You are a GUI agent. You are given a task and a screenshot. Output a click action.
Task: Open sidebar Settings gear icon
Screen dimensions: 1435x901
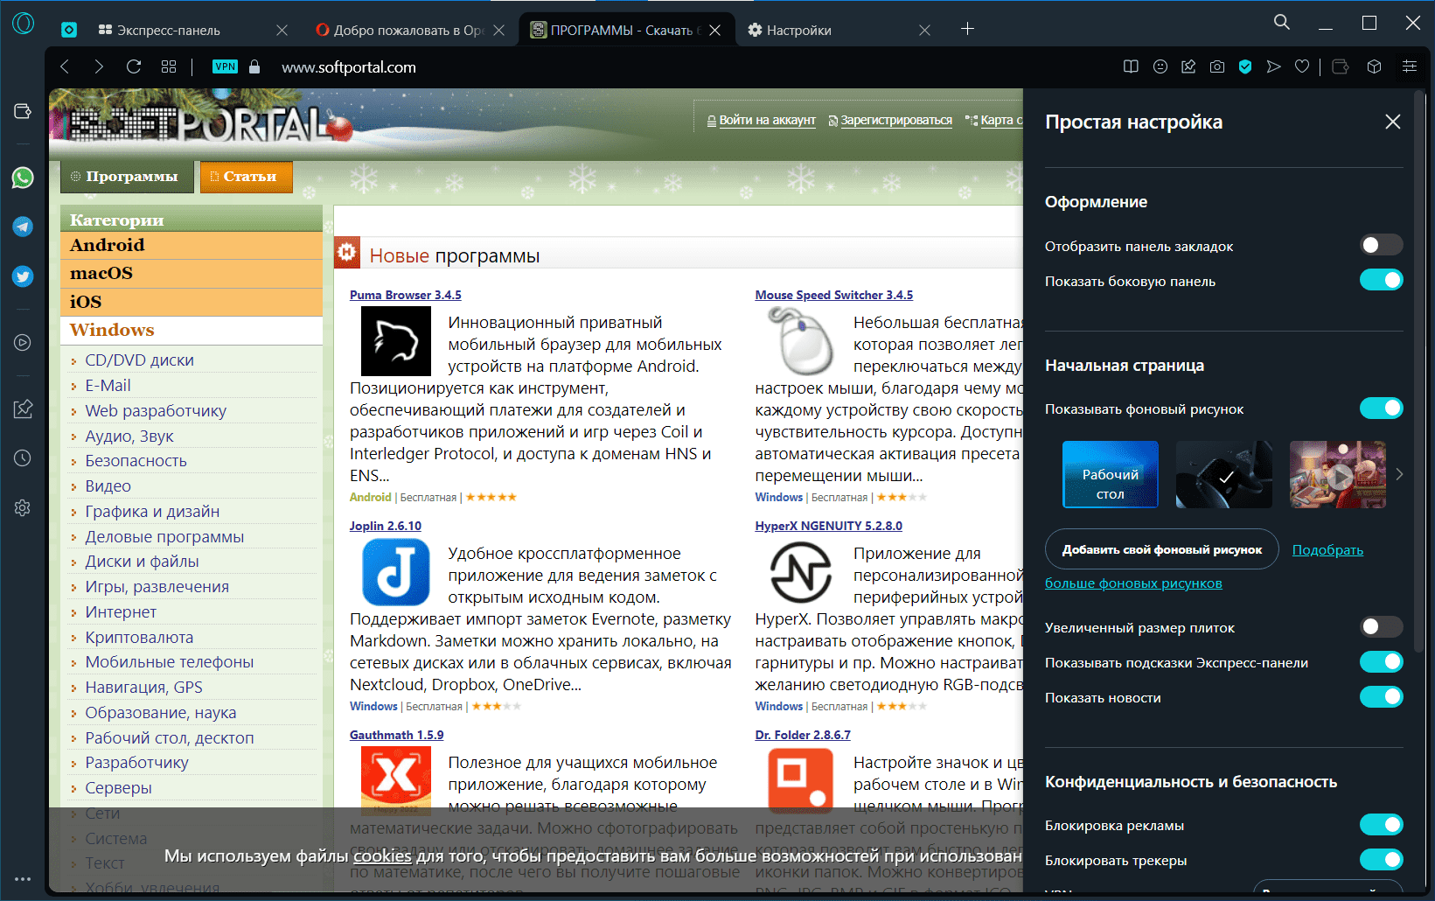click(23, 507)
